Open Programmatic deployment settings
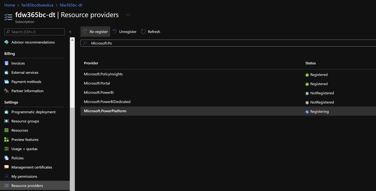The height and width of the screenshot is (191, 376). pos(33,112)
